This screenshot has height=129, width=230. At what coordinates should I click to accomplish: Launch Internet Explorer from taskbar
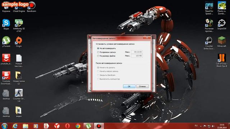point(15,126)
